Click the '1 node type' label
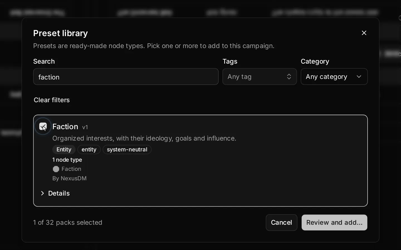Screen dimensions: 401x250 [67, 160]
